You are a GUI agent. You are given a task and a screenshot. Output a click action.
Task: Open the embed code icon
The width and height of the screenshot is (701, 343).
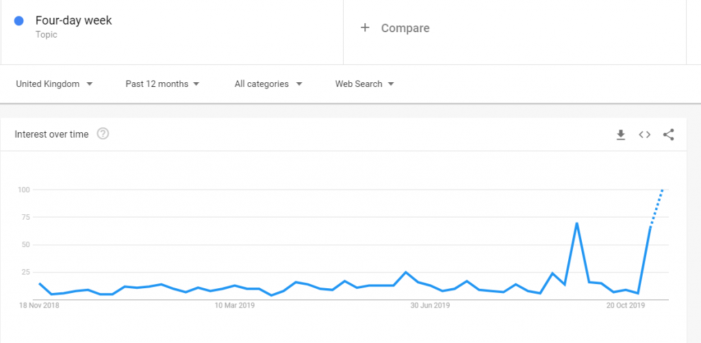[x=644, y=135]
